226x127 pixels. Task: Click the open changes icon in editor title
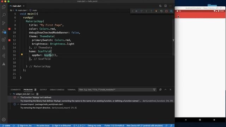(x=160, y=6)
